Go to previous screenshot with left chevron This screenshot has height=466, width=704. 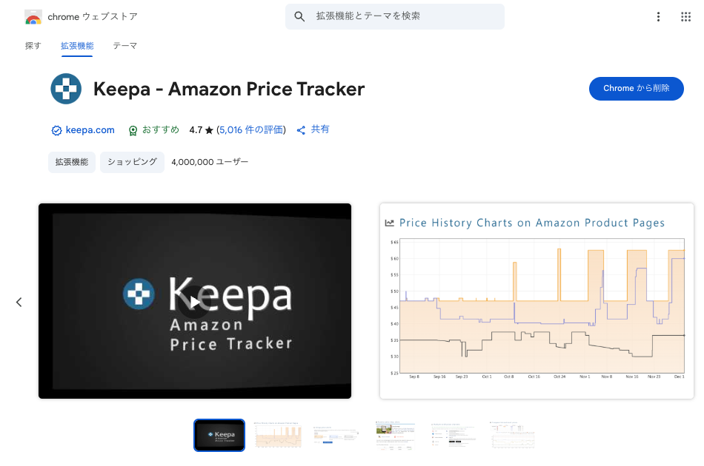(19, 302)
